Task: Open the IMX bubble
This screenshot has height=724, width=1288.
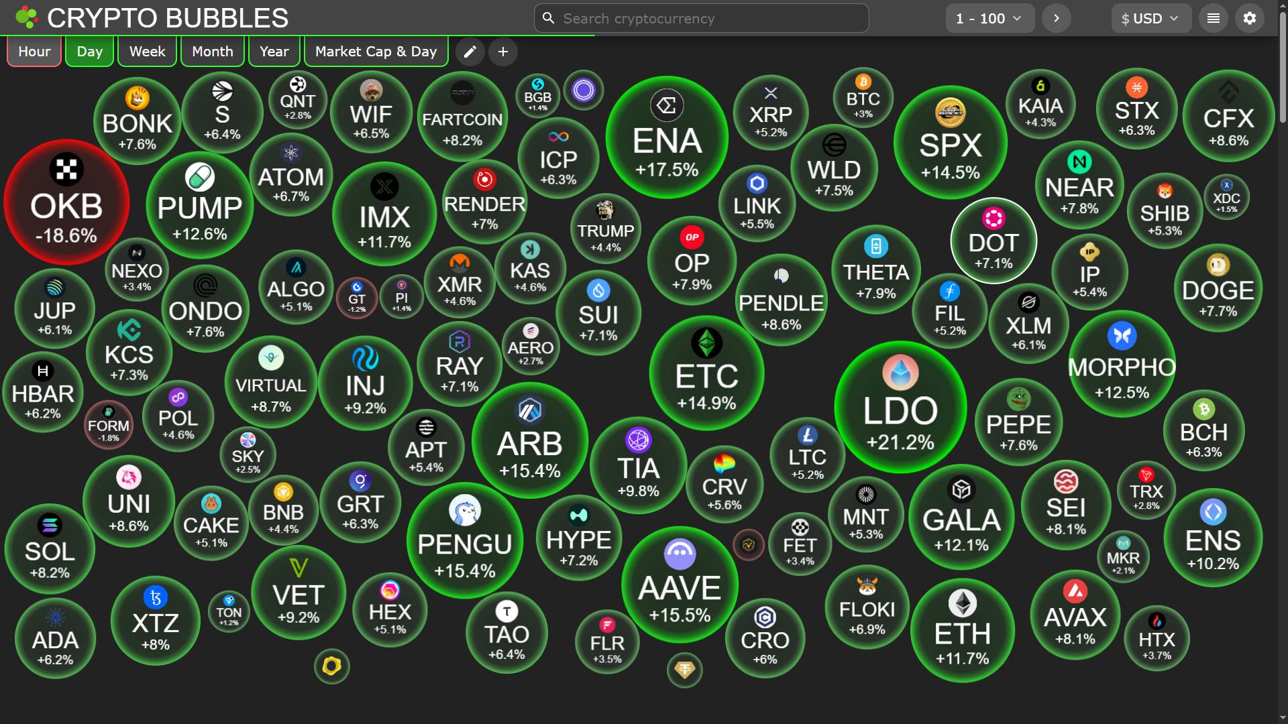Action: 384,214
